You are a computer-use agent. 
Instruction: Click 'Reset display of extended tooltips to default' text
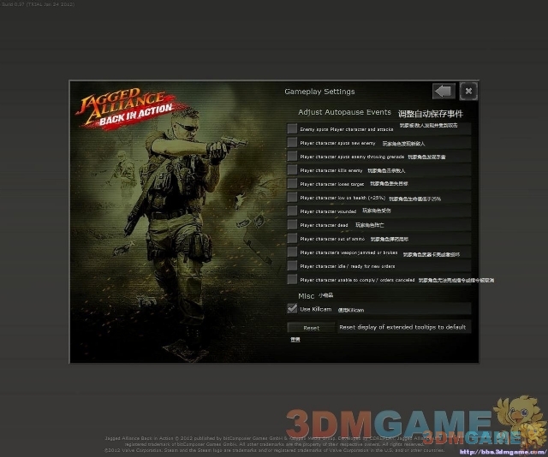(402, 327)
